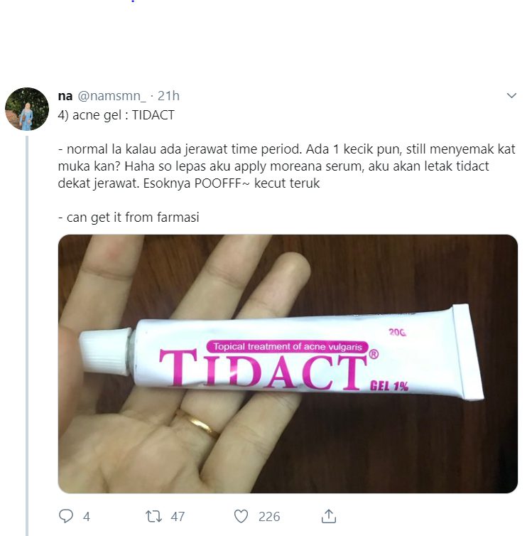Click the reply count 4
This screenshot has height=536, width=527.
87,517
